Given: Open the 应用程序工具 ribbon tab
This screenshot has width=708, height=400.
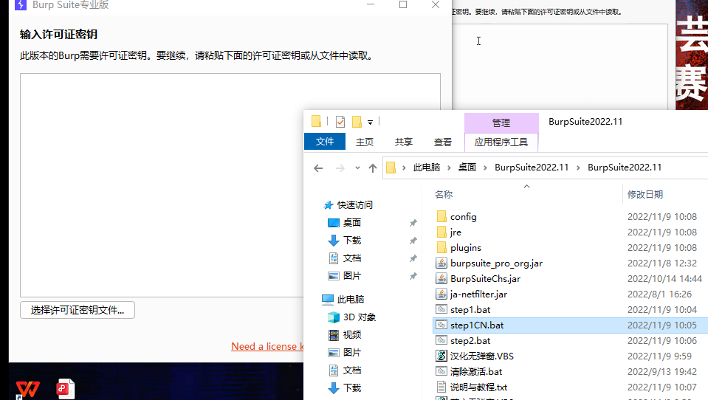Looking at the screenshot, I should 501,142.
